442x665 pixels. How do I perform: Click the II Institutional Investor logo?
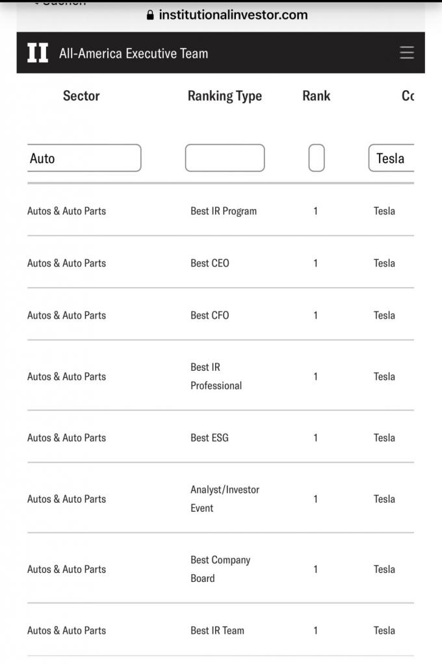click(x=38, y=53)
